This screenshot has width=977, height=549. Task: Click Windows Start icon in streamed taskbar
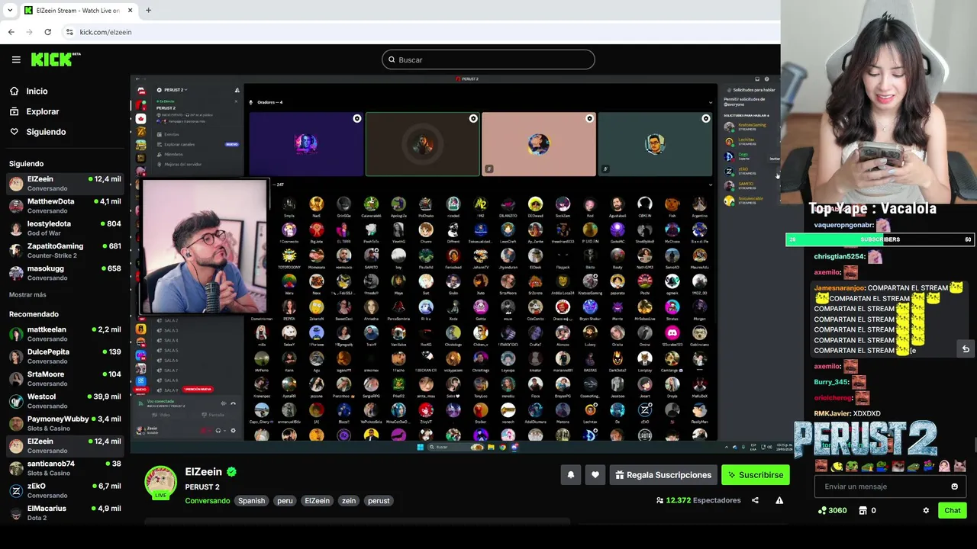tap(420, 447)
